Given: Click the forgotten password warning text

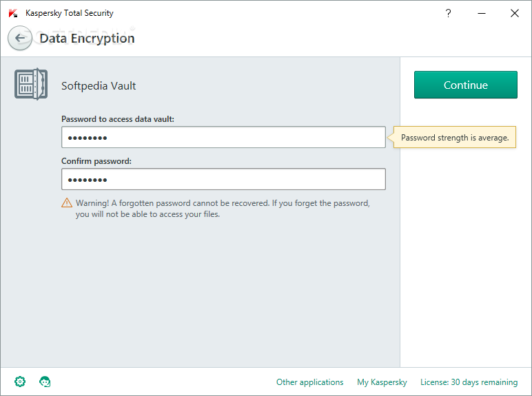Looking at the screenshot, I should [223, 209].
